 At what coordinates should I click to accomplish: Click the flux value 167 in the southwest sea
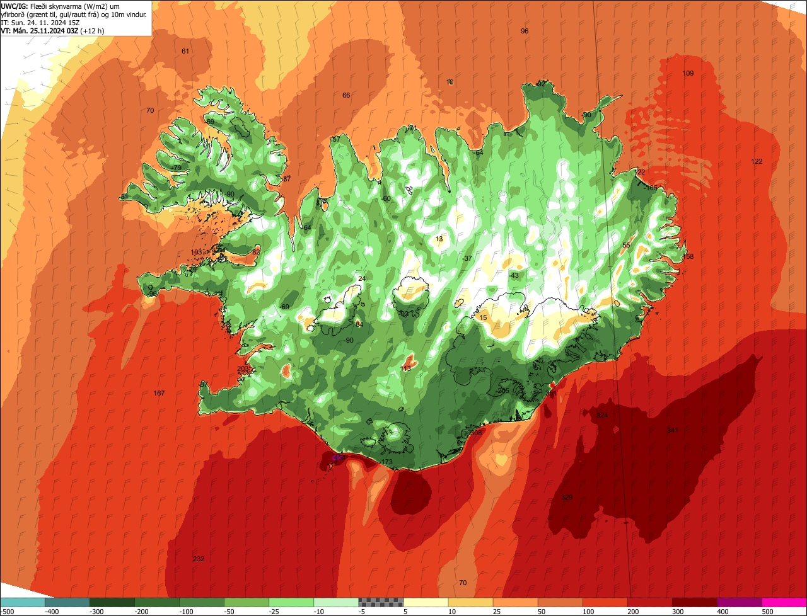click(x=159, y=393)
